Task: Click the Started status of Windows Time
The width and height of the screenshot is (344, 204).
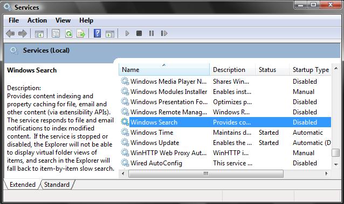Action: tap(269, 133)
